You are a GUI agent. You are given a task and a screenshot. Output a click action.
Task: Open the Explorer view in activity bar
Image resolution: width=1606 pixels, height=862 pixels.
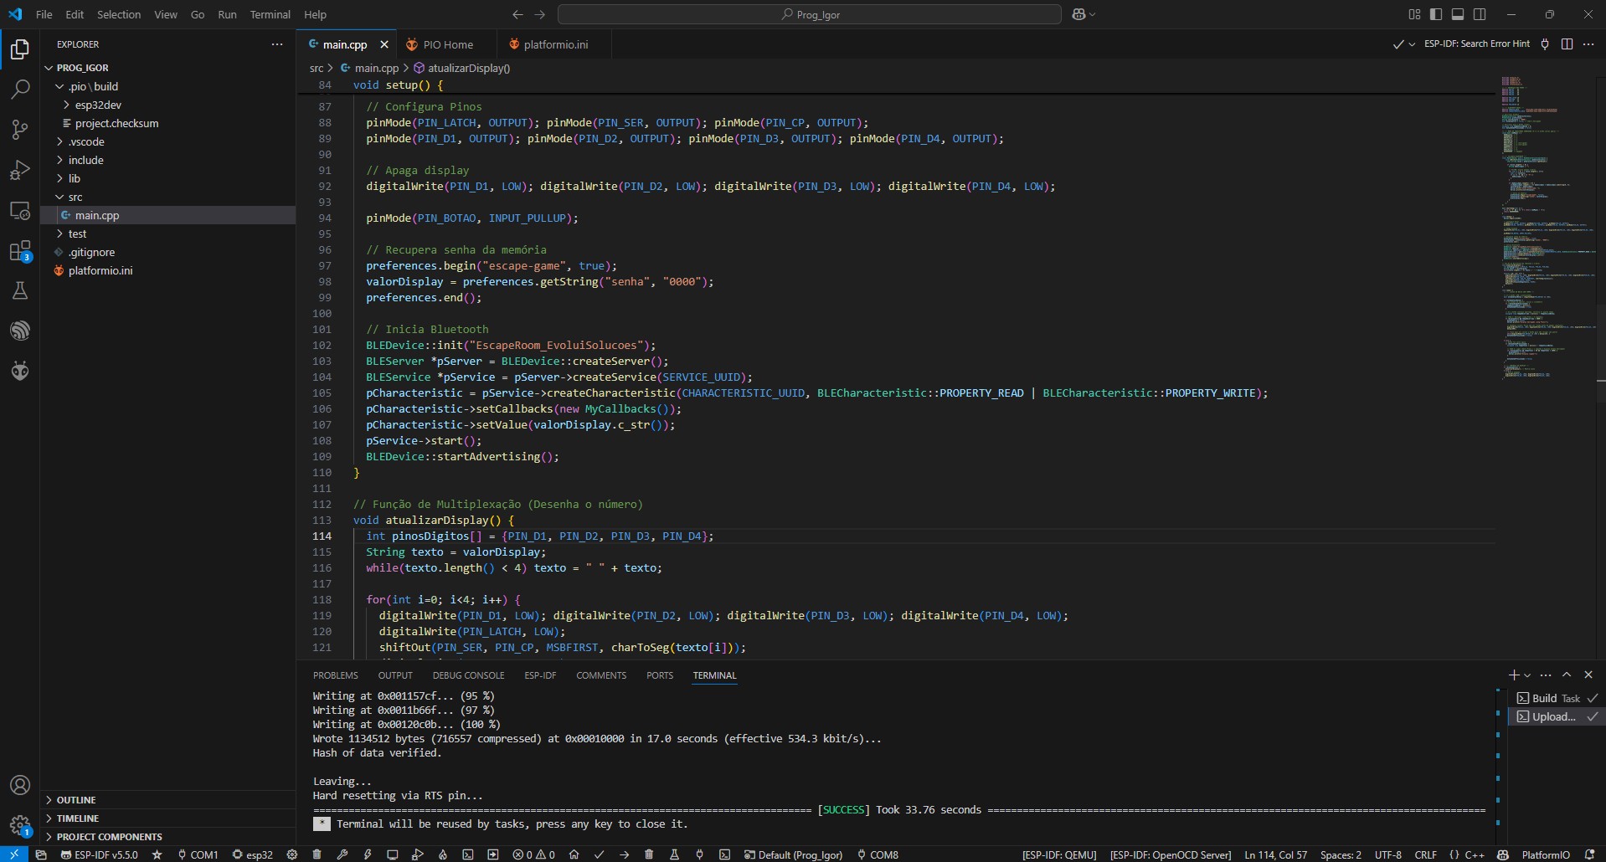[20, 49]
